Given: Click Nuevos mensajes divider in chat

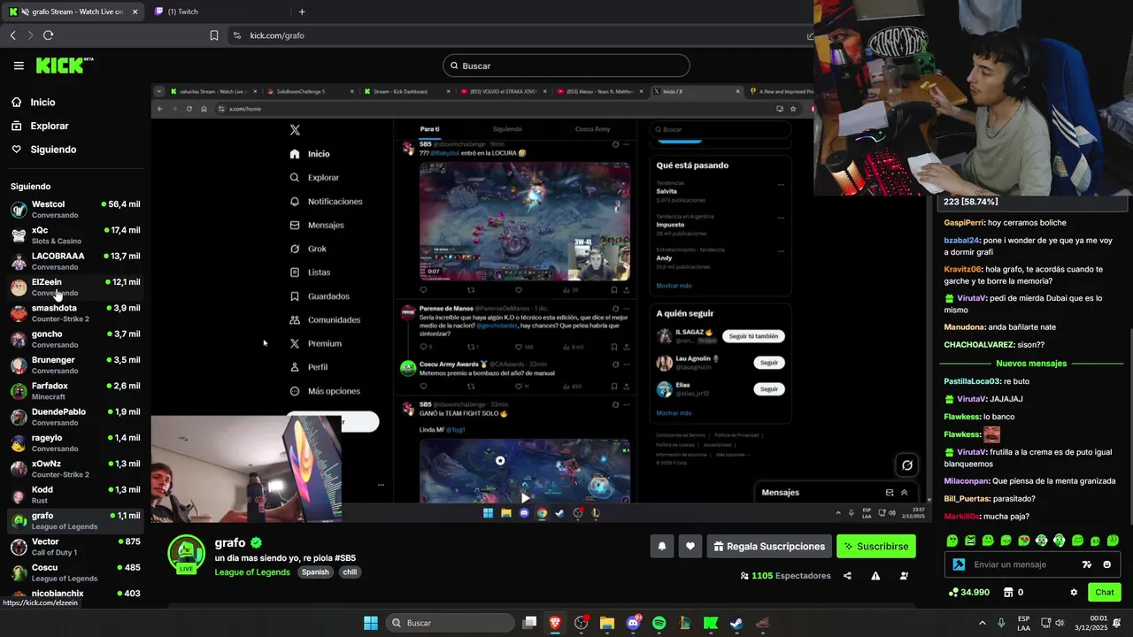Looking at the screenshot, I should tap(1031, 364).
